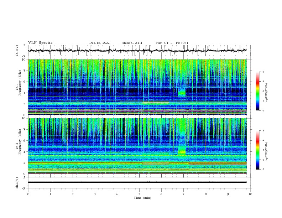Click the ch.2 "Frequency (kHz)" axis label
The height and width of the screenshot is (218, 282).
click(20, 142)
